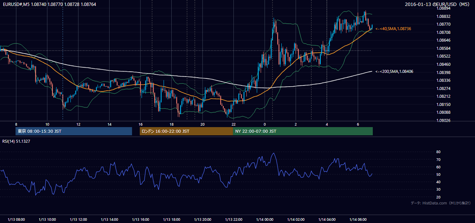The height and width of the screenshot is (223, 475).
Task: Click price axis label 1.08398
Action: pyautogui.click(x=443, y=72)
